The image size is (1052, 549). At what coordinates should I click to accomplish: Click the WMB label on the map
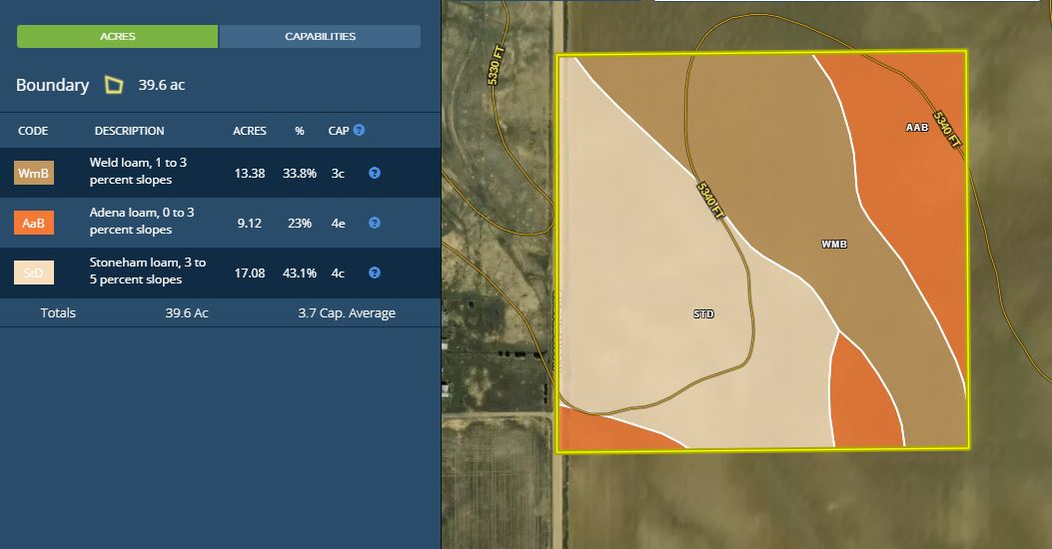pos(834,244)
